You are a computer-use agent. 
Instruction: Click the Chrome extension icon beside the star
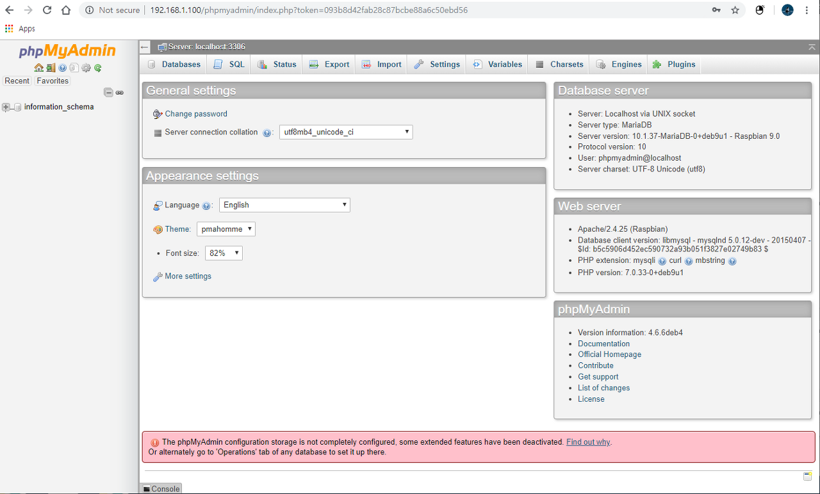click(x=760, y=10)
